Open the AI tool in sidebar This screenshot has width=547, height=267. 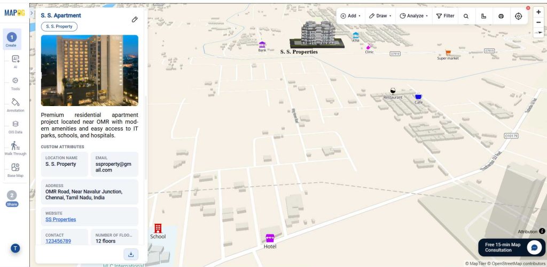(x=15, y=62)
